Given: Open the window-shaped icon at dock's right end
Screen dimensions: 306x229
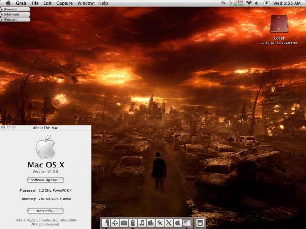Looking at the screenshot, I should (200, 223).
